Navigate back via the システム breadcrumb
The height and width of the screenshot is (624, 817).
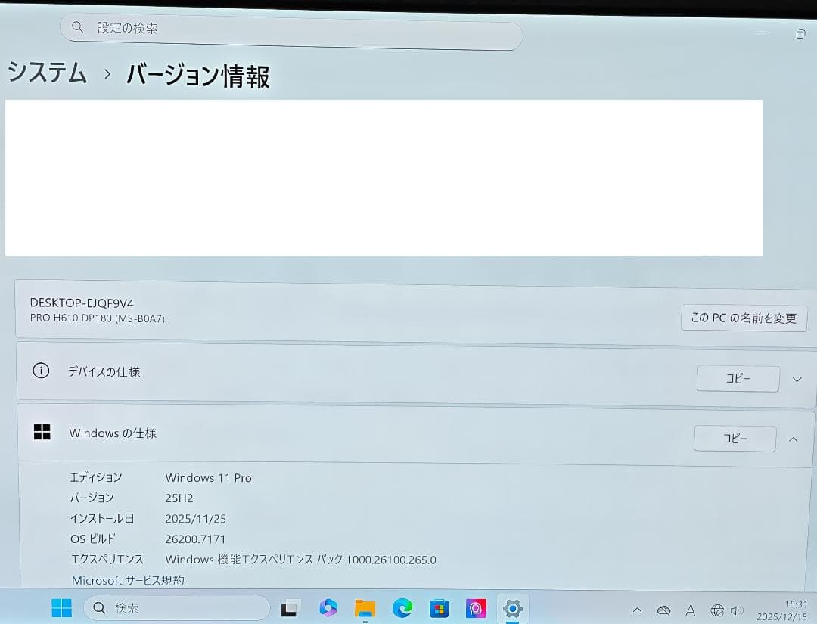pyautogui.click(x=47, y=74)
